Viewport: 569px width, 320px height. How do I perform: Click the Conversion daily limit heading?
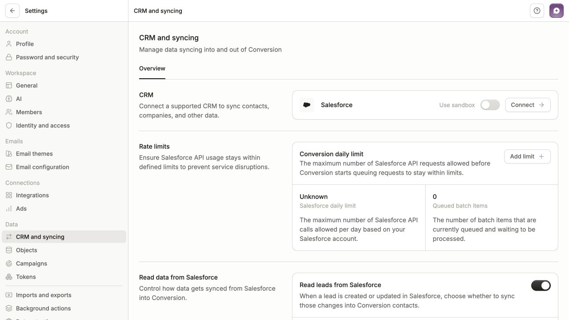[x=331, y=154]
